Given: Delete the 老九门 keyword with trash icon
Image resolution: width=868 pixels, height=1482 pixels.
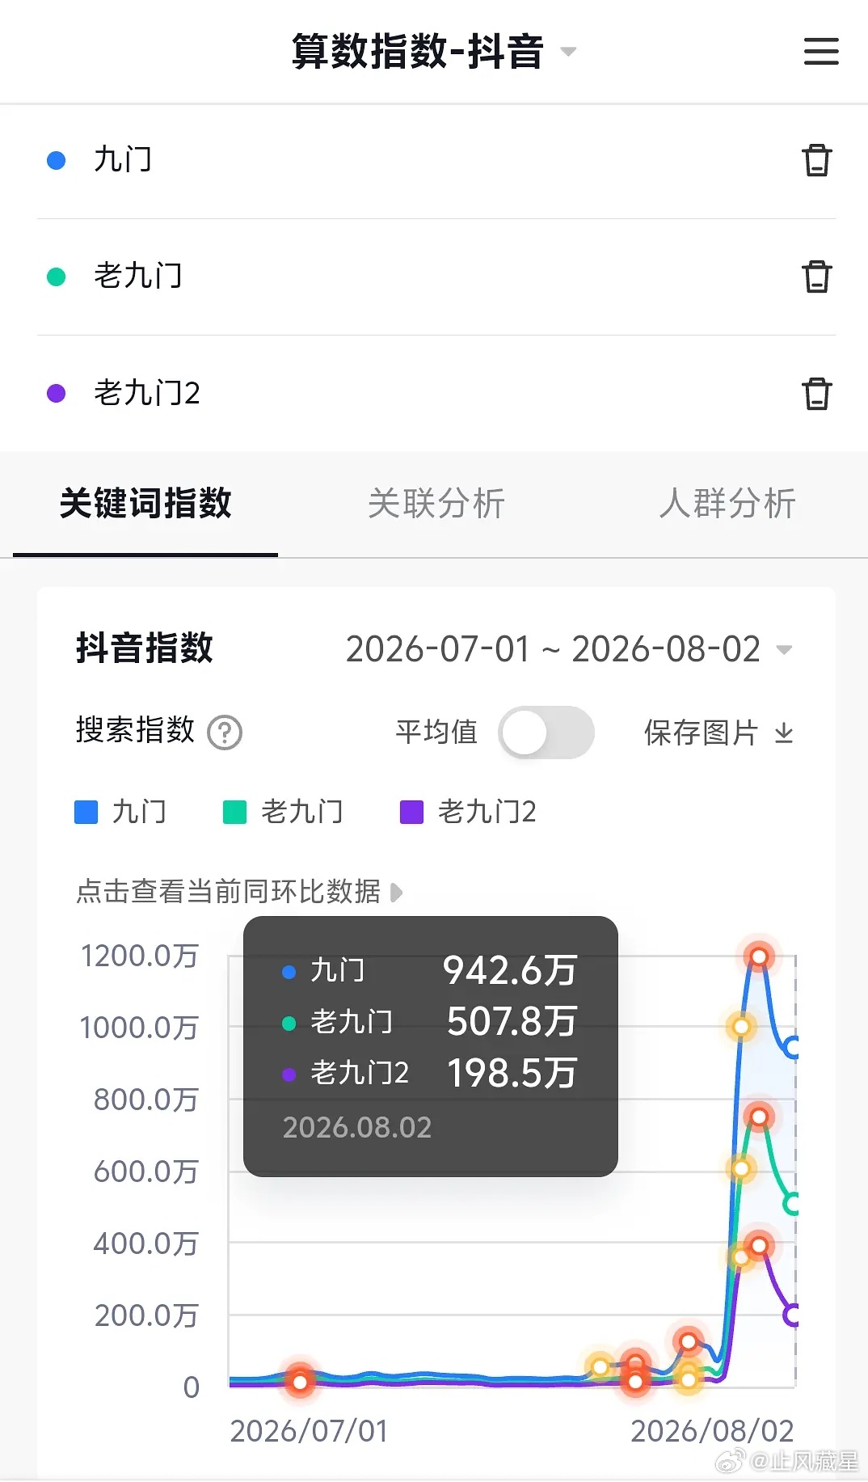Looking at the screenshot, I should tap(816, 277).
